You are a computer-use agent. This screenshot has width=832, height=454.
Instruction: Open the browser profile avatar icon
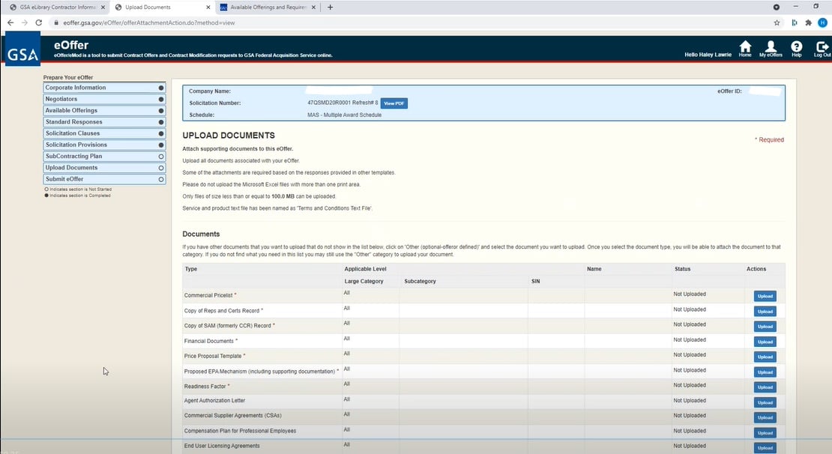coord(823,22)
